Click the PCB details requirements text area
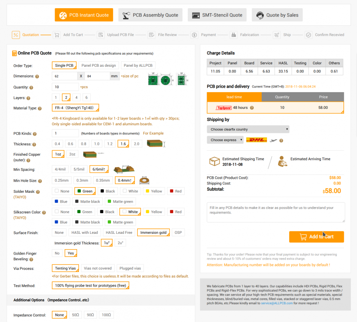 [x=276, y=212]
